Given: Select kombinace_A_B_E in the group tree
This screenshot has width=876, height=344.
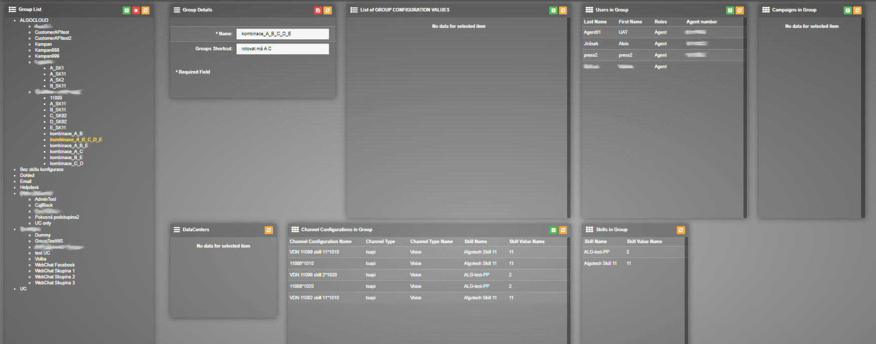Looking at the screenshot, I should click(69, 146).
